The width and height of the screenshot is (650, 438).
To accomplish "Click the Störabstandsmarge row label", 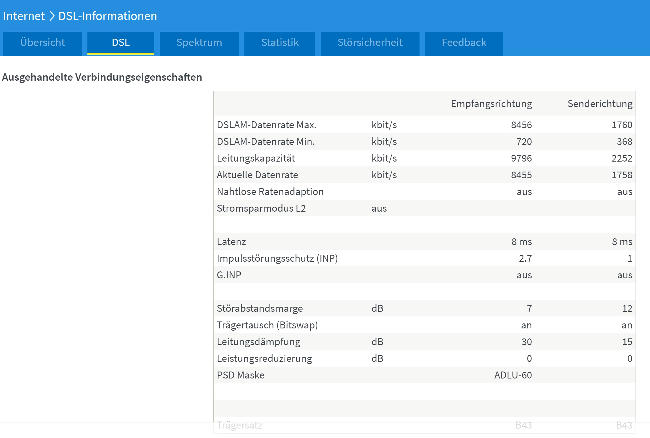I will (x=260, y=308).
